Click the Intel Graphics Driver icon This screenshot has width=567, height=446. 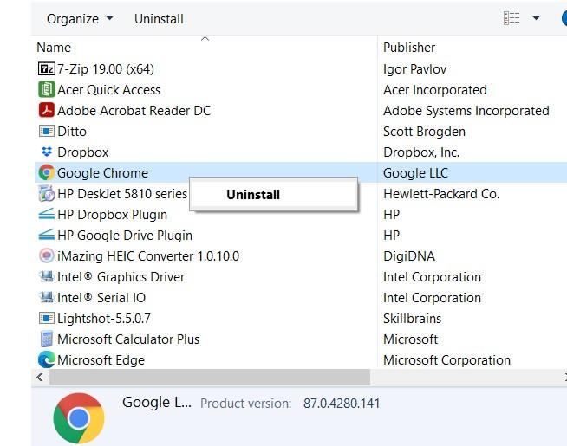coord(46,276)
